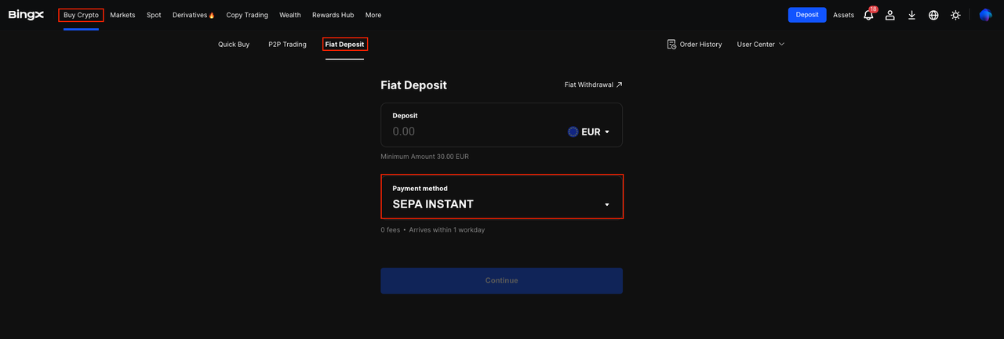Screen dimensions: 1004x339
Task: Toggle the light/dark theme sun icon
Action: click(x=955, y=15)
